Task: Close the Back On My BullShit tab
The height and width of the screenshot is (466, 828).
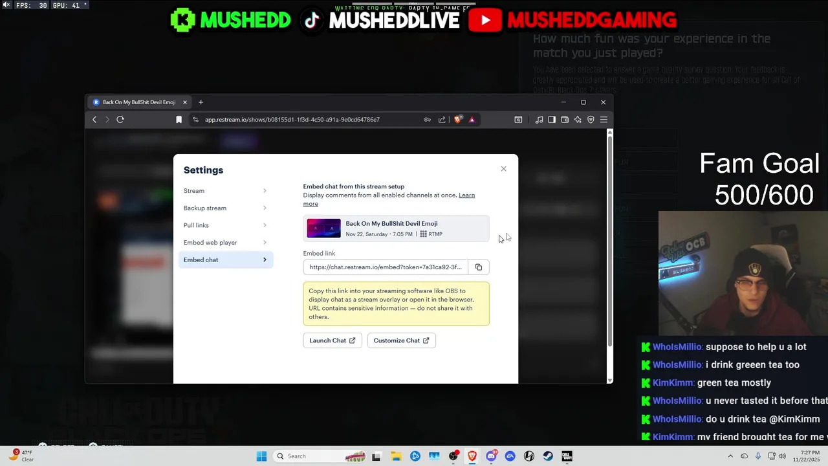Action: [184, 102]
